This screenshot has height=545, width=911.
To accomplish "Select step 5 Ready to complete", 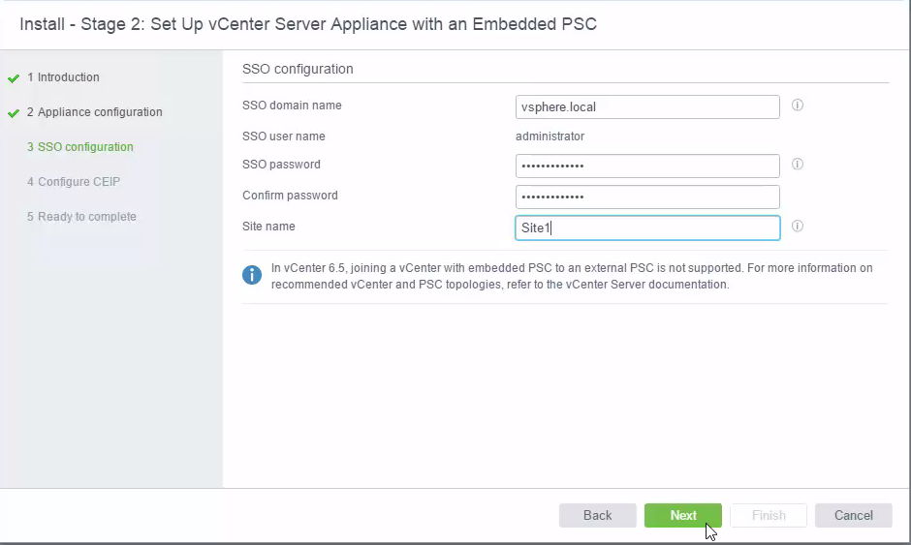I will 81,217.
